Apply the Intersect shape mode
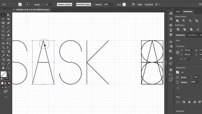 (x=190, y=21)
